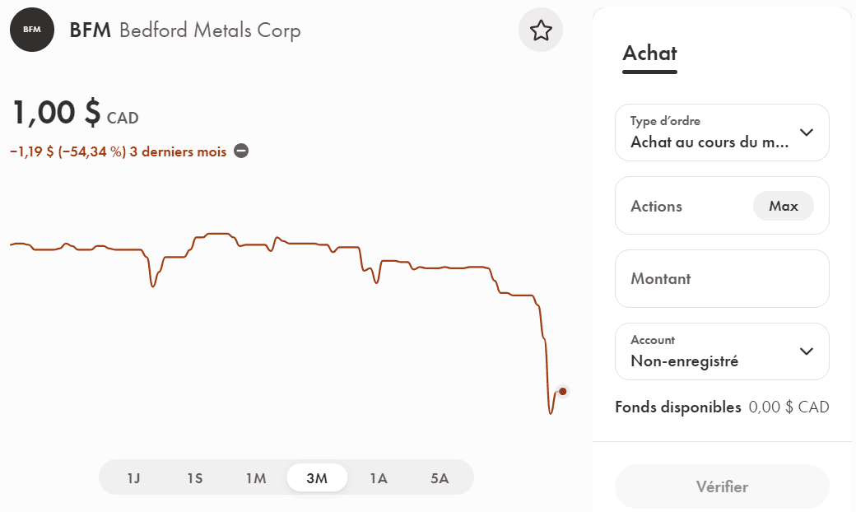This screenshot has width=856, height=512.
Task: Click the Fonds disponibles amount
Action: (x=790, y=407)
